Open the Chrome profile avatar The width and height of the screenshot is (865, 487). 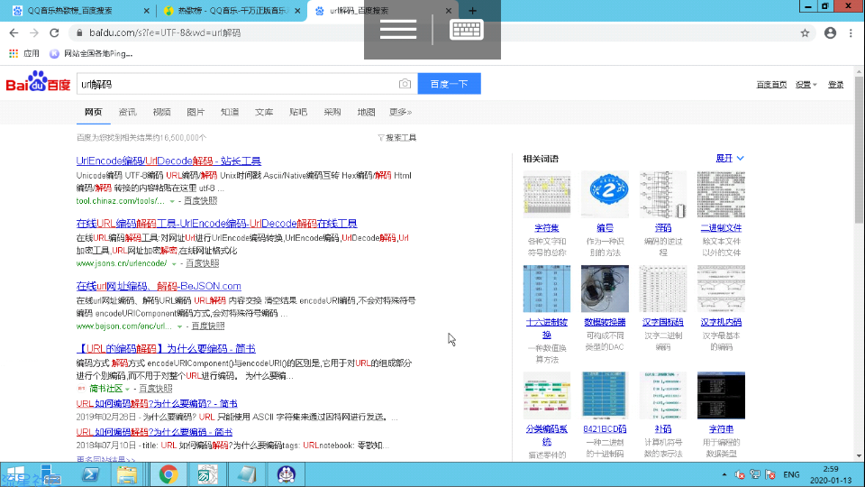point(830,33)
